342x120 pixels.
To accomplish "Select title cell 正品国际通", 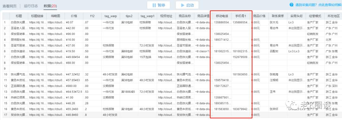I will coord(19,86).
